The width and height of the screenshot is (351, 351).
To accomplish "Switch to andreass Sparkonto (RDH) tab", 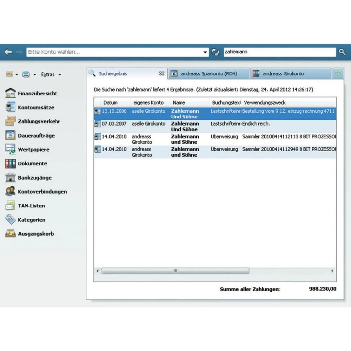I will point(208,74).
